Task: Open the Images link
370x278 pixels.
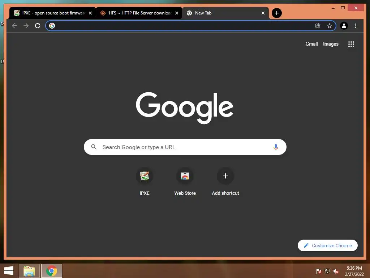Action: click(331, 44)
